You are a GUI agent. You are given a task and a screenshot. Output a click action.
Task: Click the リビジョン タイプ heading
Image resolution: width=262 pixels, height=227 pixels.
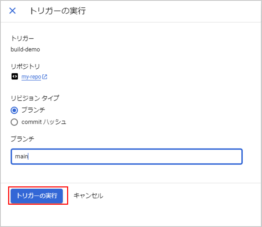tap(35, 98)
